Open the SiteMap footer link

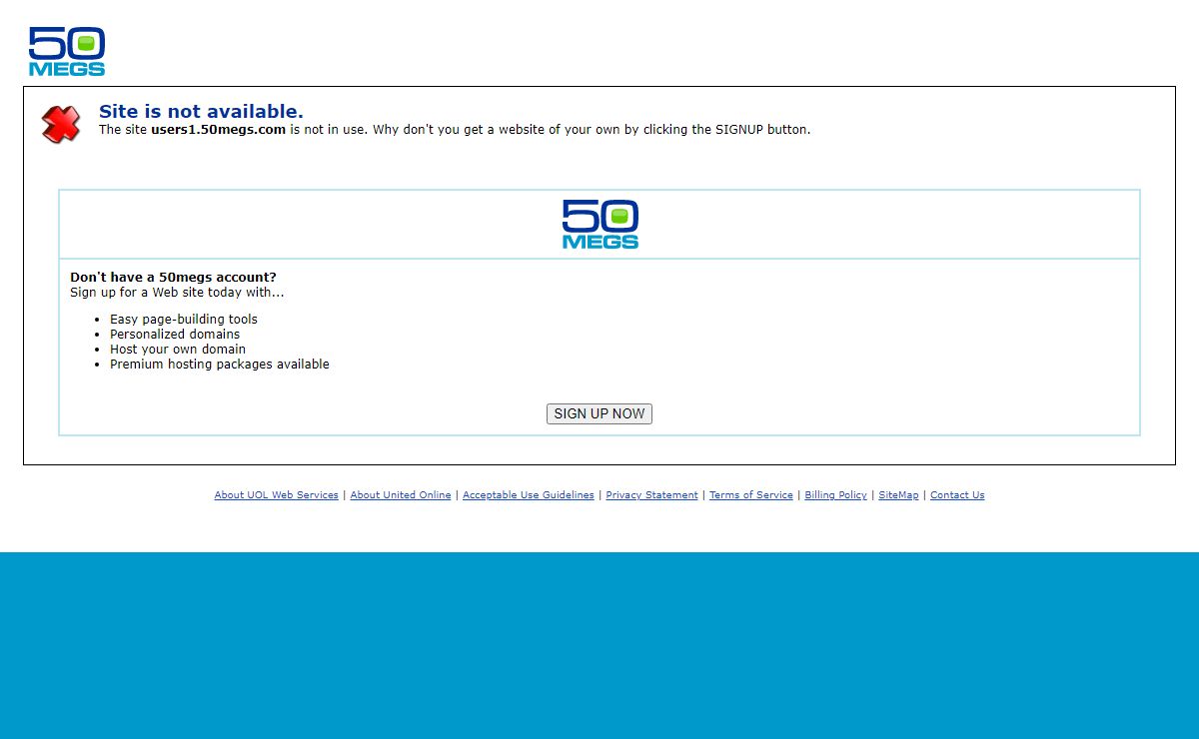[x=898, y=495]
